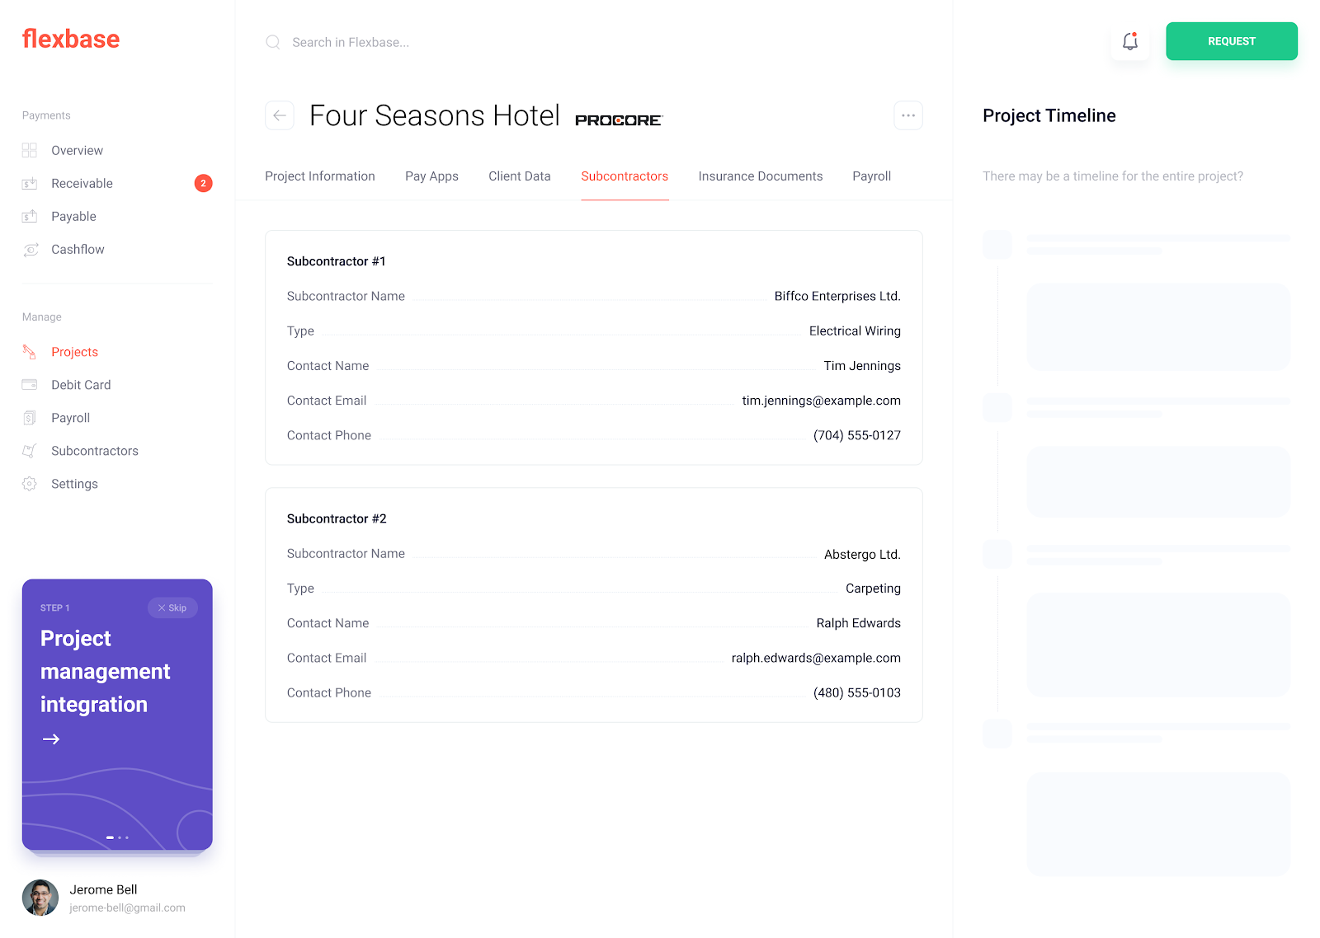This screenshot has height=938, width=1320.
Task: Click the arrow on integration card
Action: (x=51, y=739)
